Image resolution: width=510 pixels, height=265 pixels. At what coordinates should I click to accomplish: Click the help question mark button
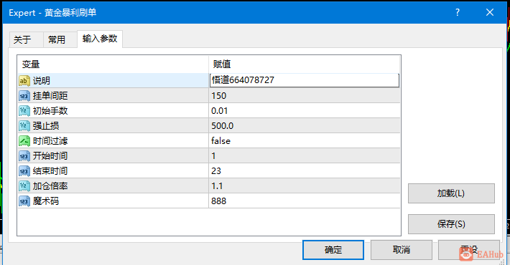(x=458, y=13)
